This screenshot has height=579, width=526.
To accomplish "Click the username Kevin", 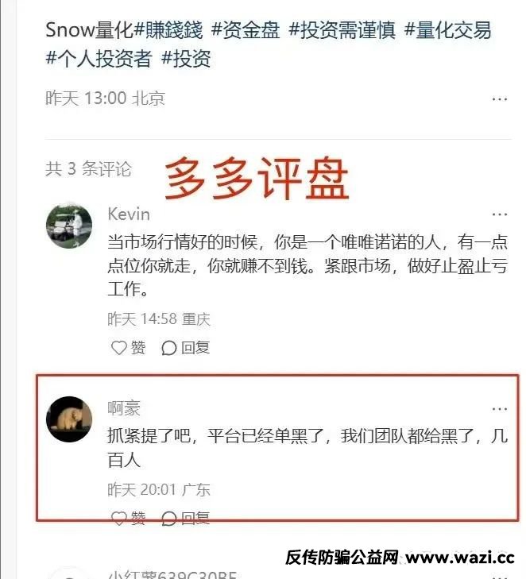I will click(x=129, y=214).
